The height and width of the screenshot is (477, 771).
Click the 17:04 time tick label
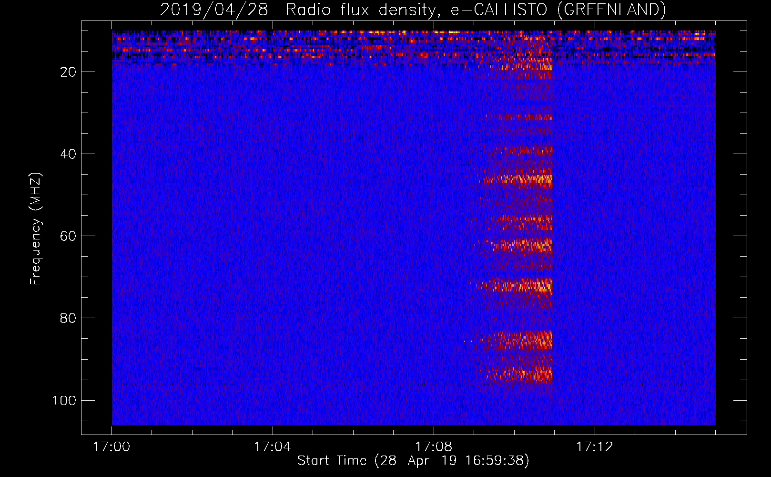point(272,447)
